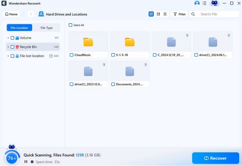This screenshot has height=166, width=242.
Task: Expand the Volume tree node
Action: pos(8,38)
